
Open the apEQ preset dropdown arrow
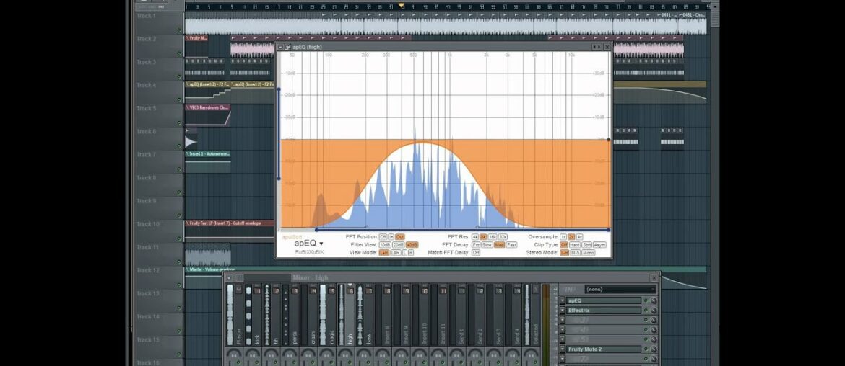pos(321,244)
